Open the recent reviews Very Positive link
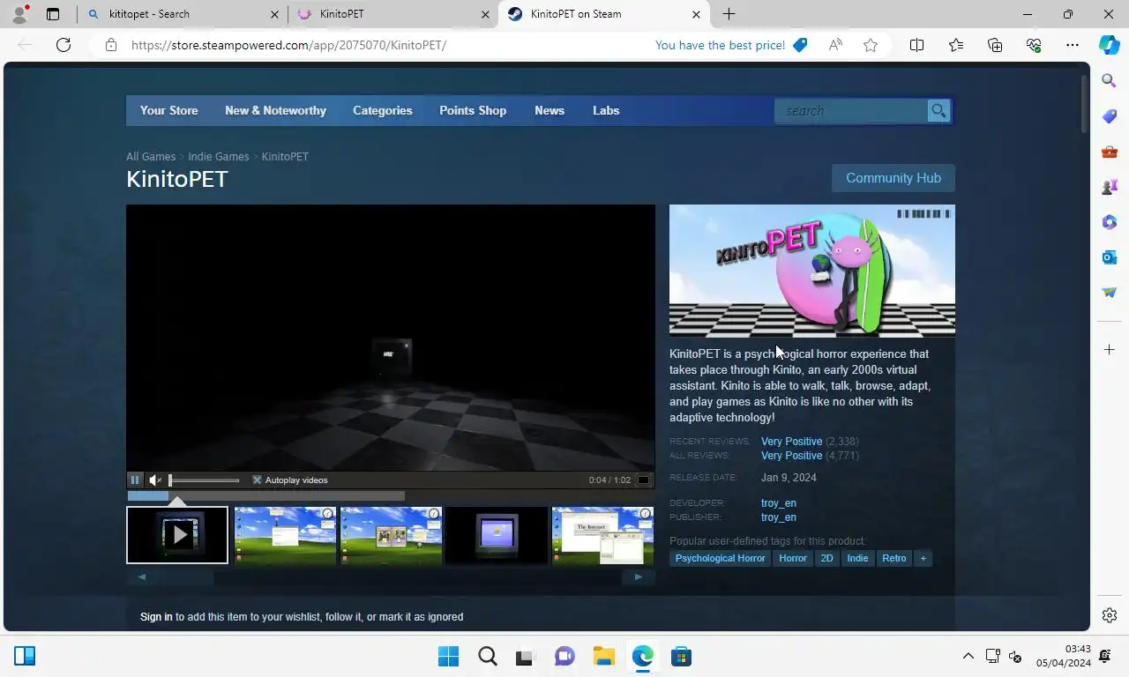This screenshot has width=1129, height=677. (x=791, y=442)
